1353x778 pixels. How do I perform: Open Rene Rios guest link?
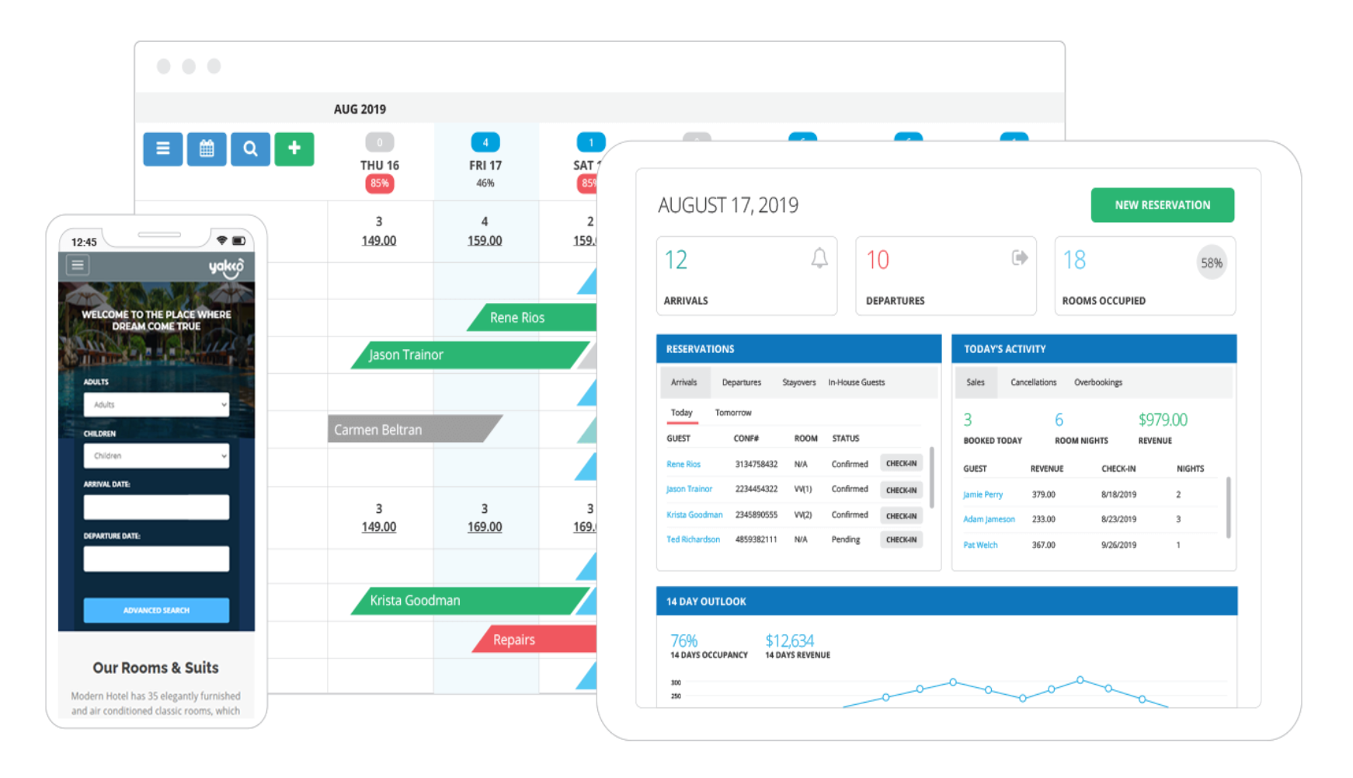coord(683,464)
